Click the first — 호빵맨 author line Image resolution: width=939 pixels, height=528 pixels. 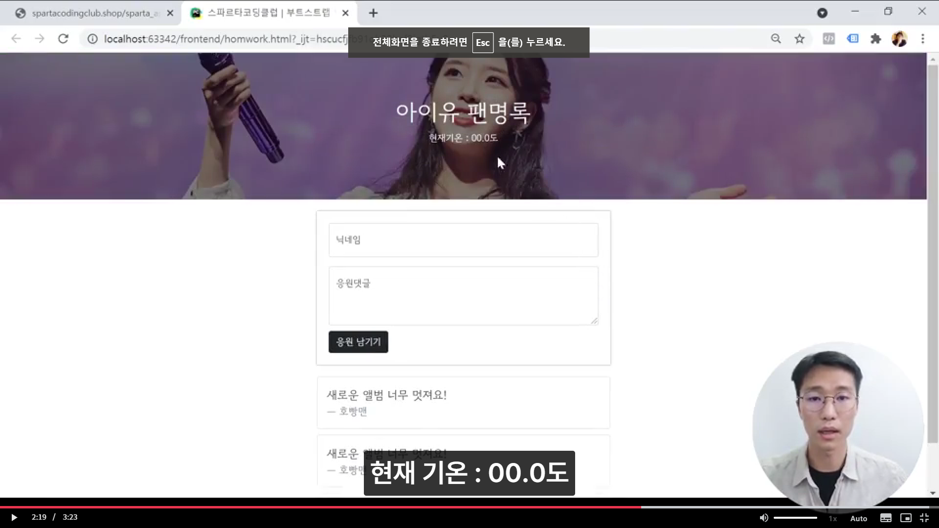(347, 412)
